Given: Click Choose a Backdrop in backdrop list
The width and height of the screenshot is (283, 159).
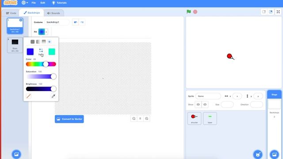Looking at the screenshot, I should point(16,154).
